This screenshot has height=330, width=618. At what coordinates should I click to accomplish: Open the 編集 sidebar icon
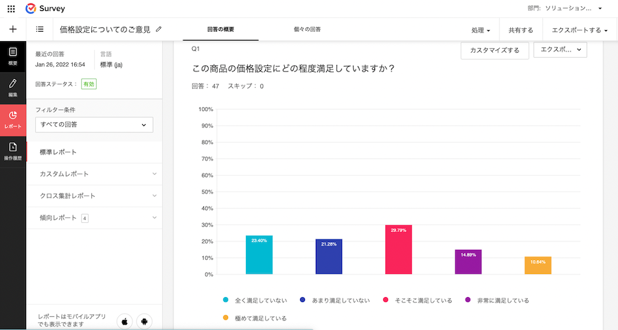(x=13, y=88)
